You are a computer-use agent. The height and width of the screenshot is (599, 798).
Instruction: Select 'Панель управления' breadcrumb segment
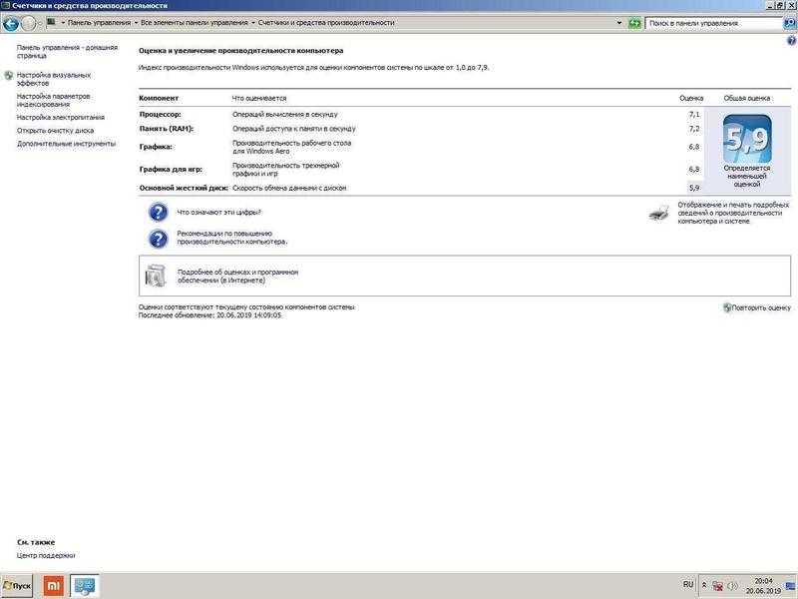click(x=99, y=22)
